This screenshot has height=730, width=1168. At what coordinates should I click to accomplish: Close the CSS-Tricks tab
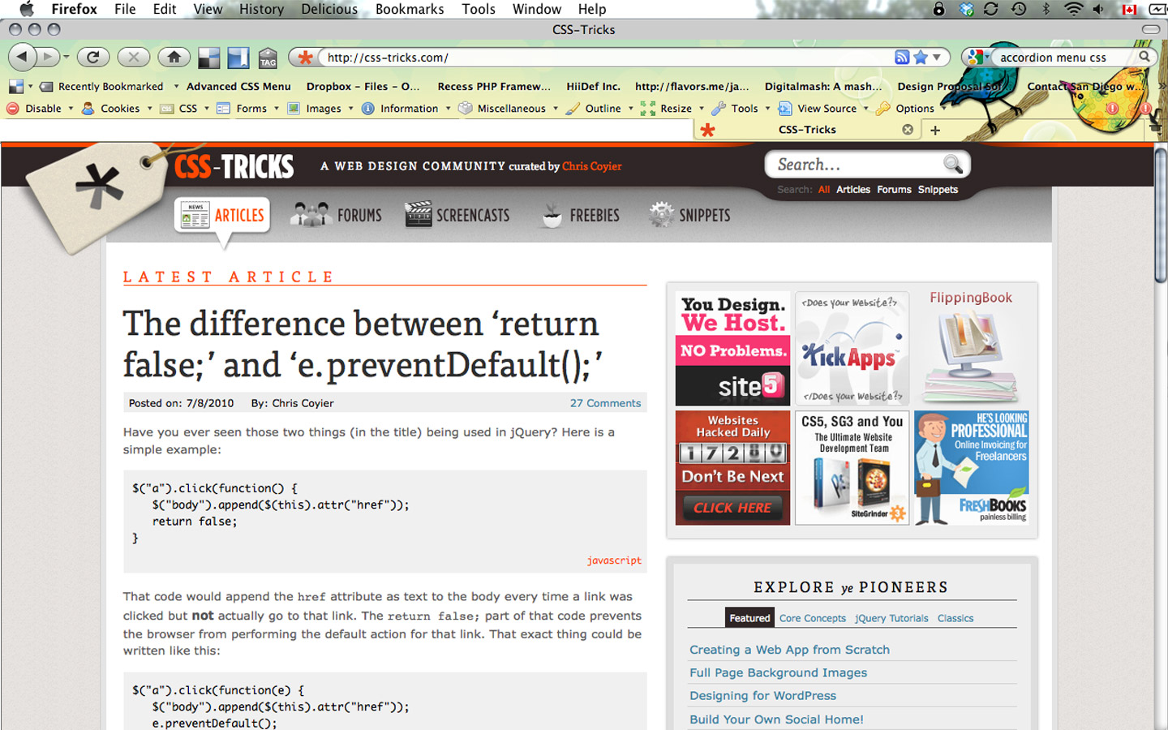tap(908, 130)
